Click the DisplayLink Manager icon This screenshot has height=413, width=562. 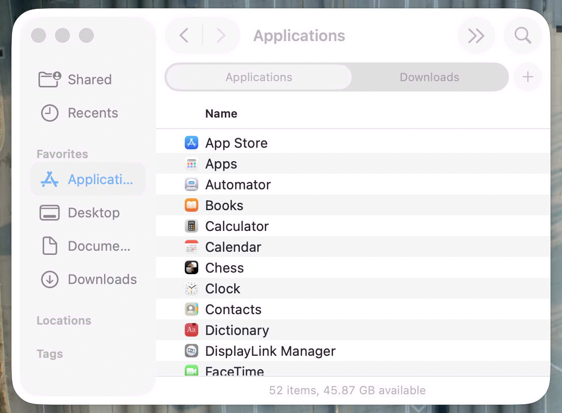[191, 351]
